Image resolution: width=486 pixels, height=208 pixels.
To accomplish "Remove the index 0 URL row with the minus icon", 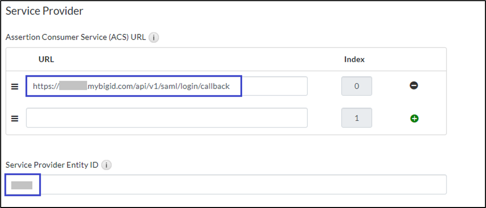I will click(414, 86).
